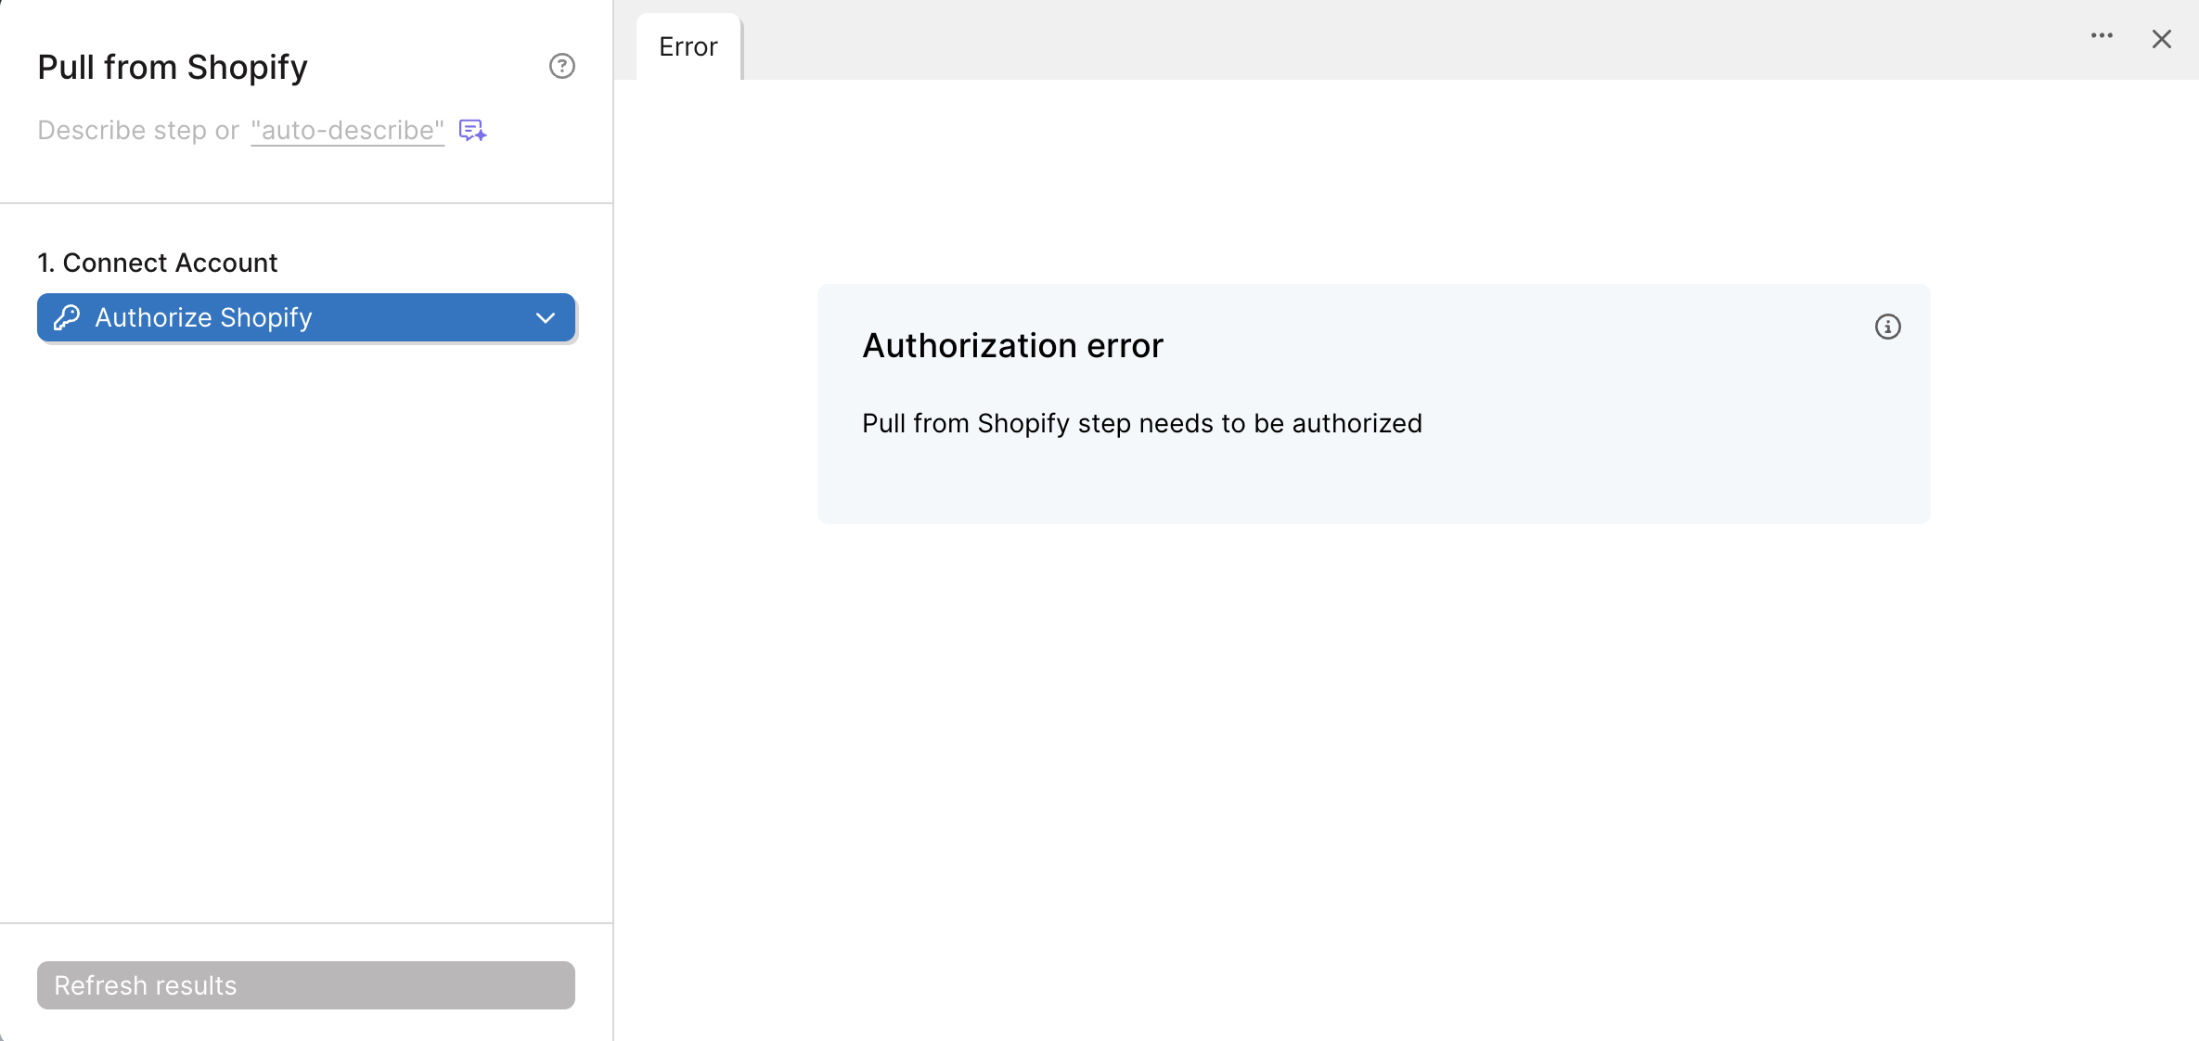Viewport: 2199px width, 1041px height.
Task: Click the key icon in Authorize Shopify
Action: pos(67,317)
